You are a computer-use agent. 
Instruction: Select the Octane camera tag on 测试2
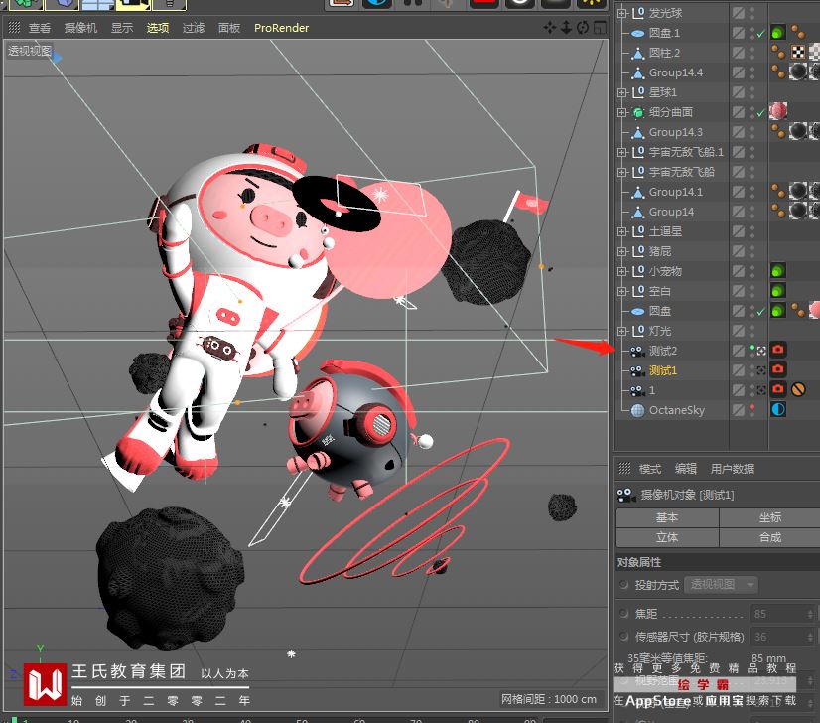778,350
